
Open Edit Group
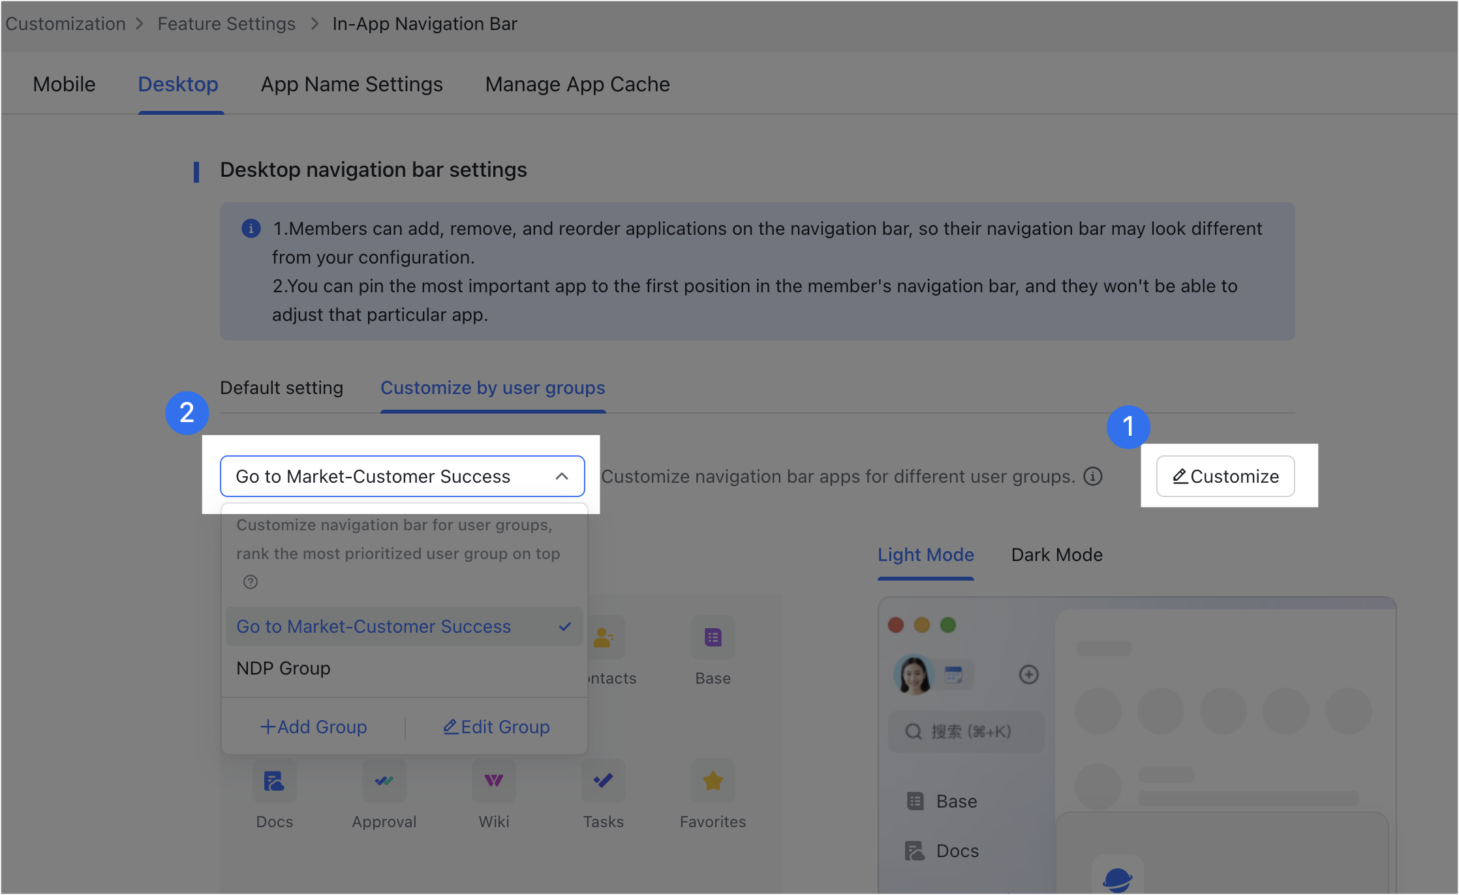(497, 727)
